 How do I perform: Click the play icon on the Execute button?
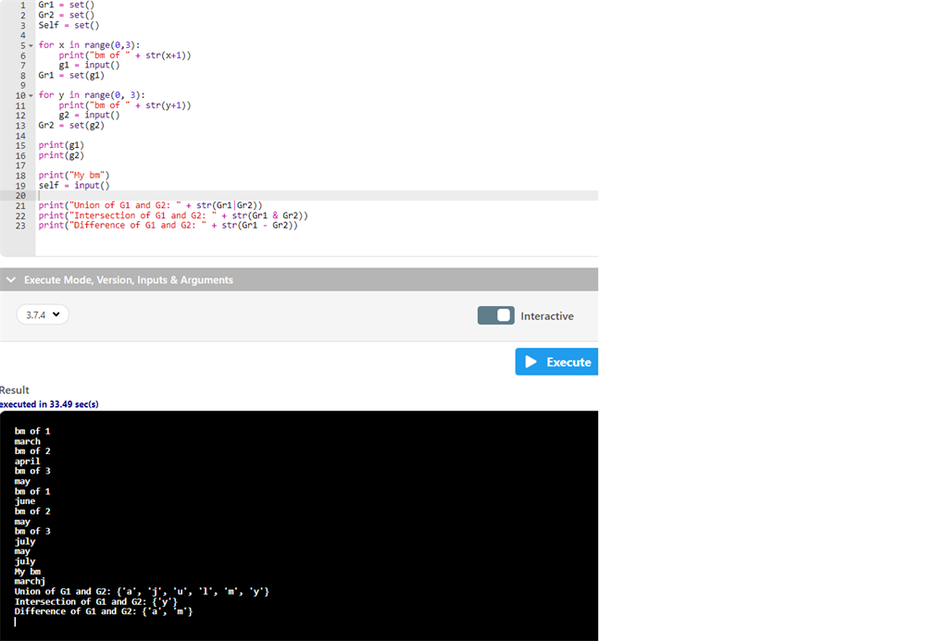(530, 362)
